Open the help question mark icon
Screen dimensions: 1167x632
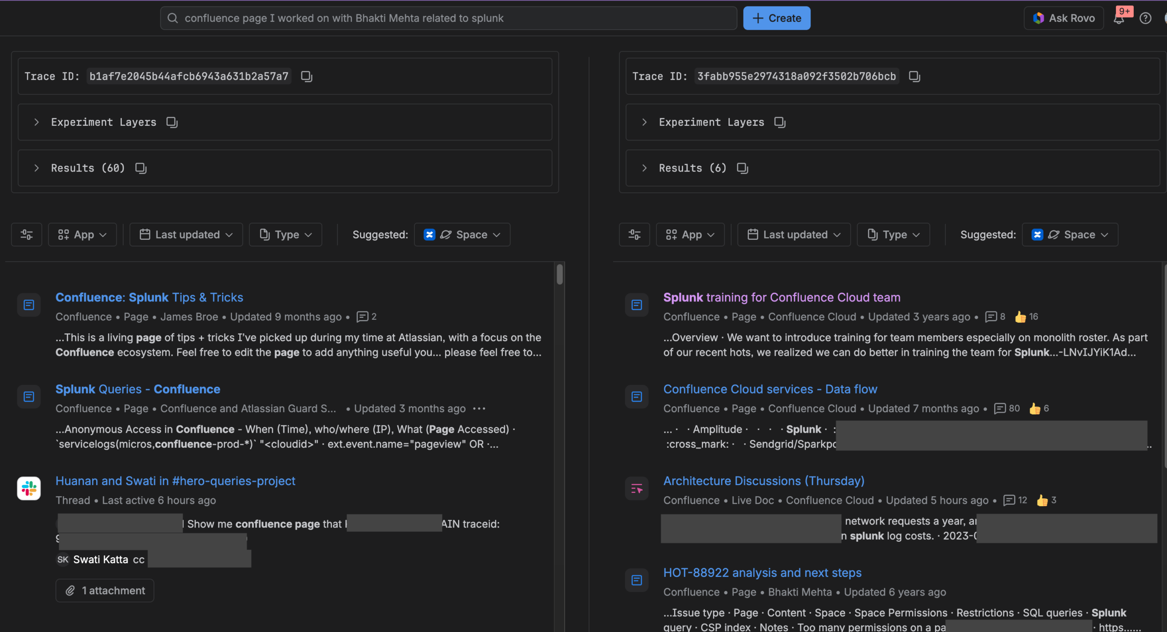tap(1145, 18)
